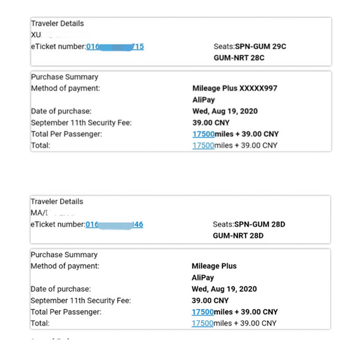357x356 pixels.
Task: Click the first Purchase Summary heading
Action: coord(64,77)
